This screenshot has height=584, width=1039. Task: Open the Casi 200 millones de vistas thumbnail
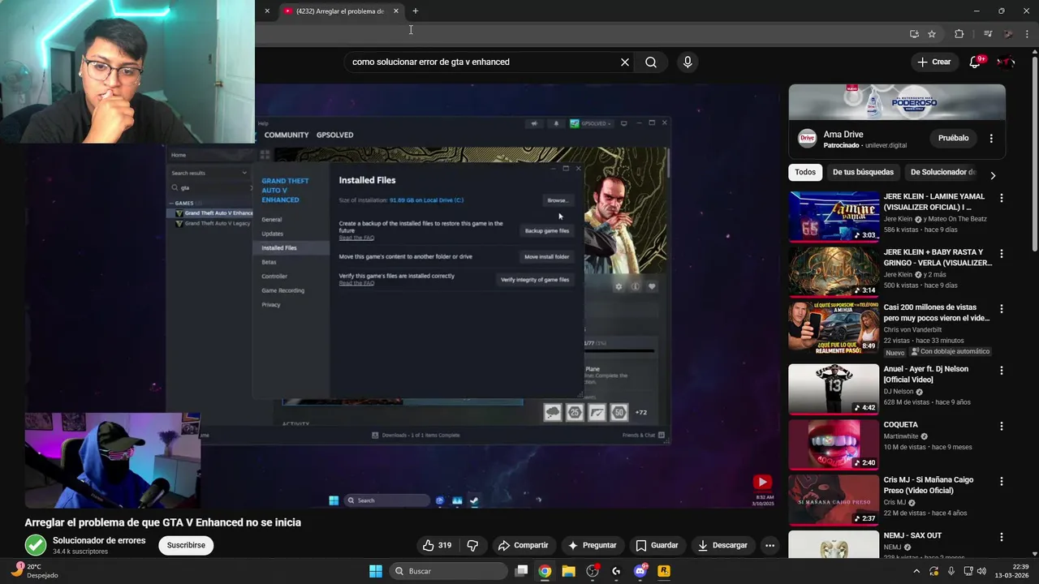click(834, 328)
